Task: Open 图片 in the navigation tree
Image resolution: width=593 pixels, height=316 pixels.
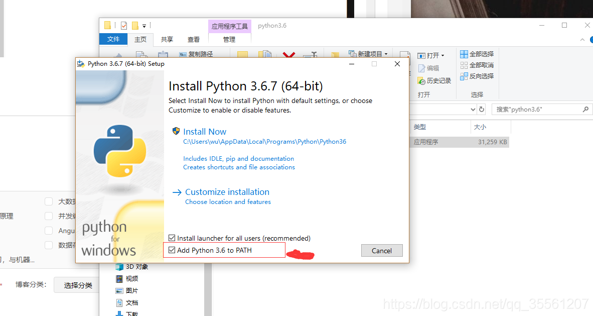Action: click(x=127, y=291)
